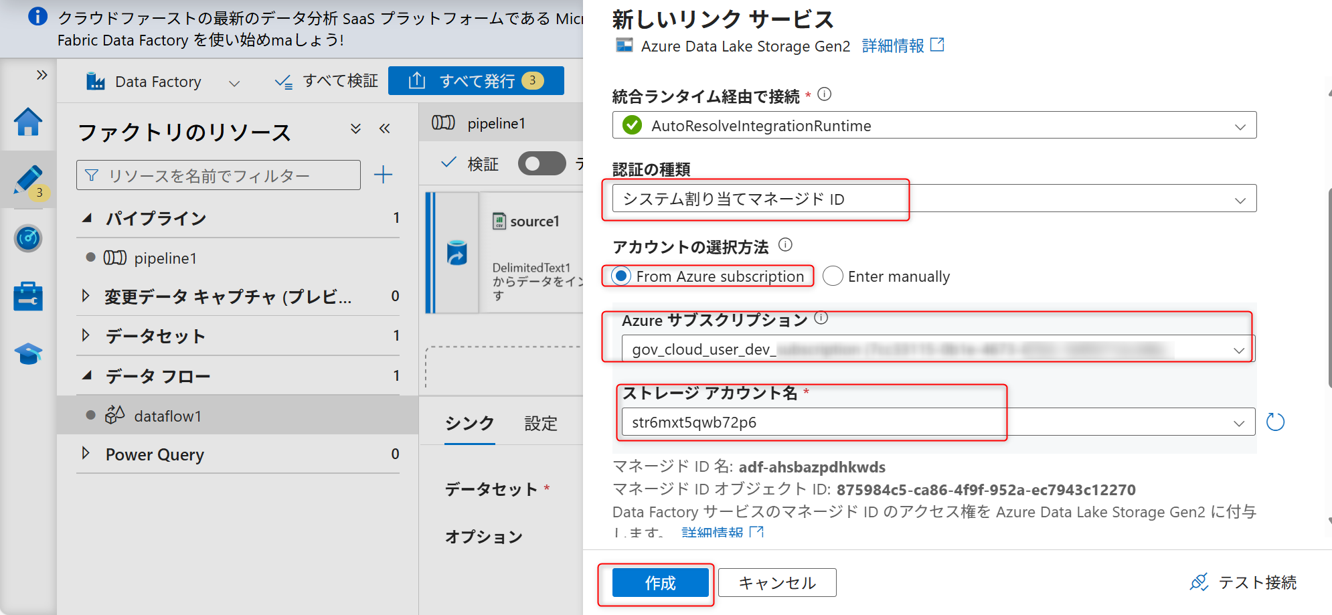Select the Enter manually radio button
The height and width of the screenshot is (615, 1332).
point(833,276)
